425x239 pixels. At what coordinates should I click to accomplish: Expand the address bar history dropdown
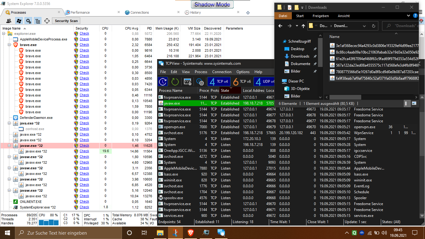click(365, 26)
